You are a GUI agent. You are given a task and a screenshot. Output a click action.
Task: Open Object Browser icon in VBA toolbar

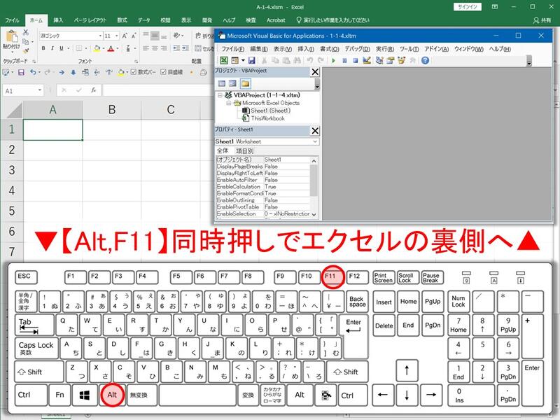(x=401, y=60)
